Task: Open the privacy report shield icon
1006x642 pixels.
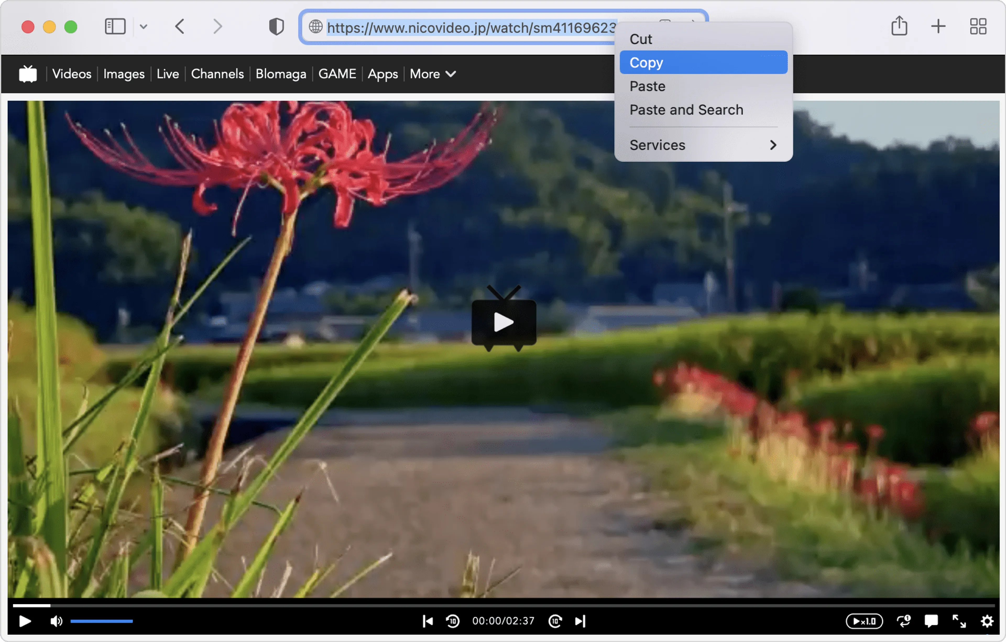Action: [x=276, y=27]
